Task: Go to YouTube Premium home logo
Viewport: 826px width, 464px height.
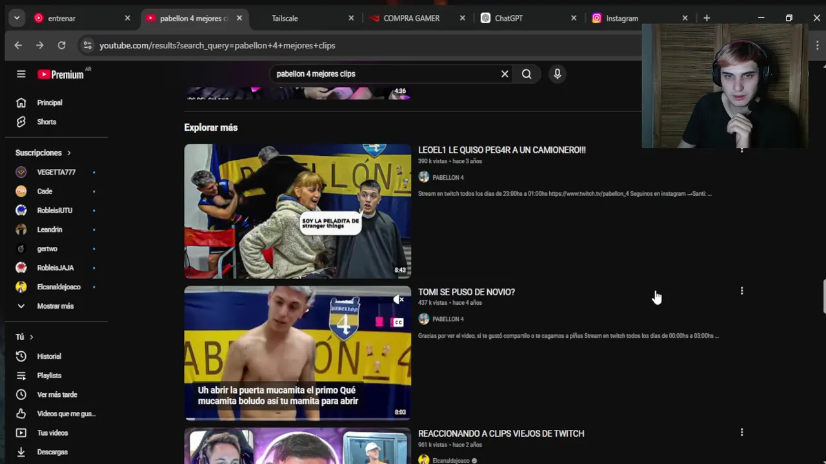Action: pos(61,75)
